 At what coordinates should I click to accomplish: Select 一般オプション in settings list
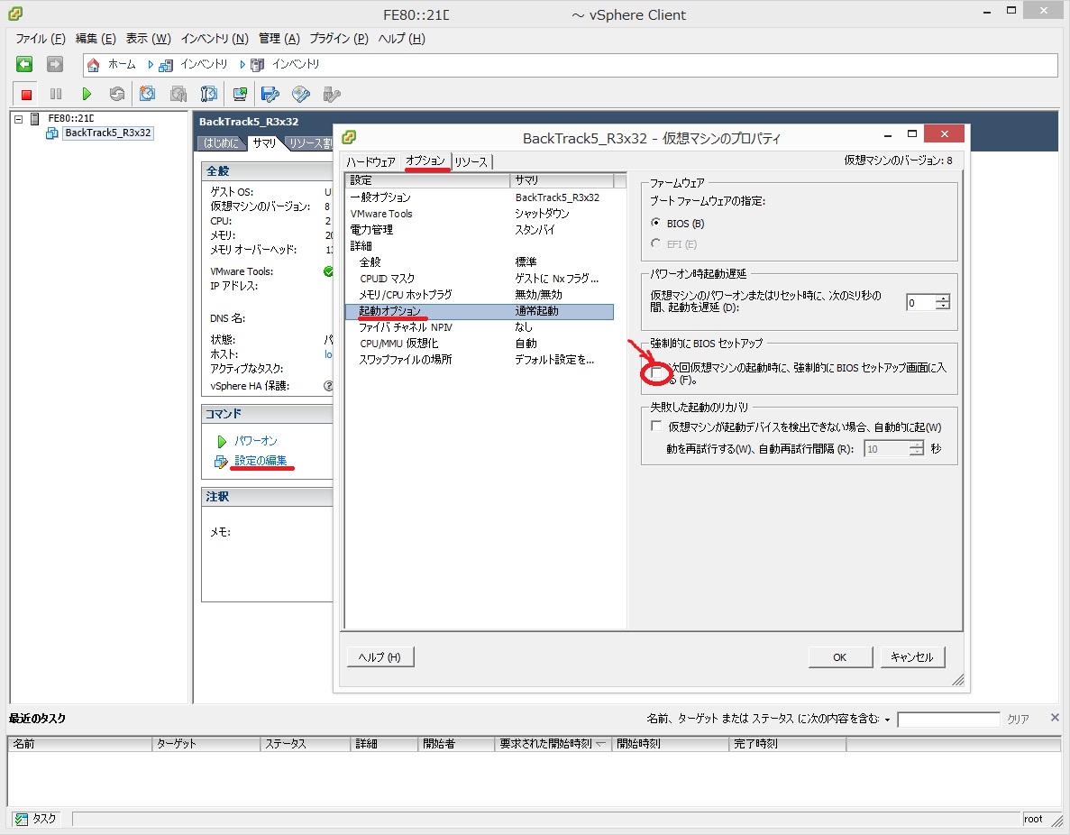coord(479,197)
